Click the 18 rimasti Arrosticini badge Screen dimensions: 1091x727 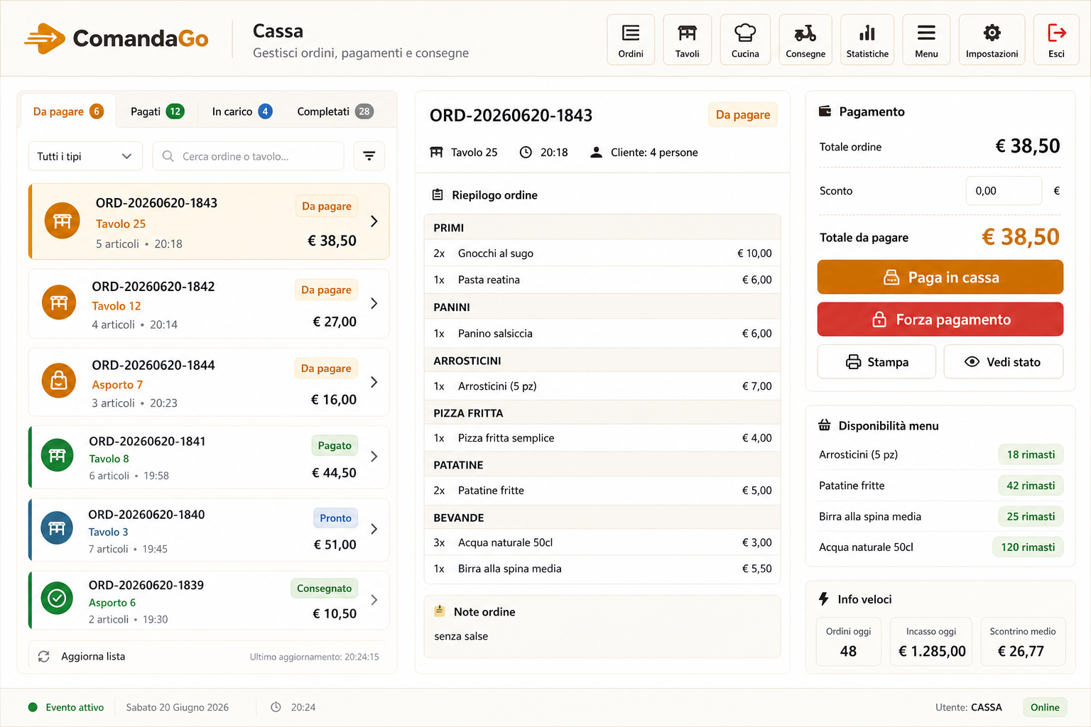click(1031, 454)
